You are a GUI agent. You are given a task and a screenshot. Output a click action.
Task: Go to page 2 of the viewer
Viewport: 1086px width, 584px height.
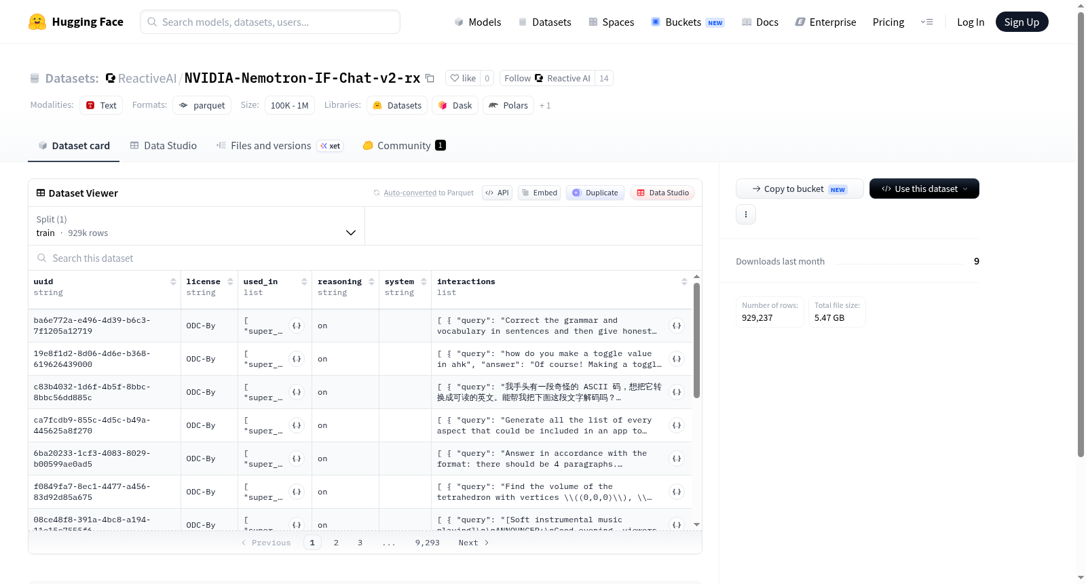coord(336,543)
